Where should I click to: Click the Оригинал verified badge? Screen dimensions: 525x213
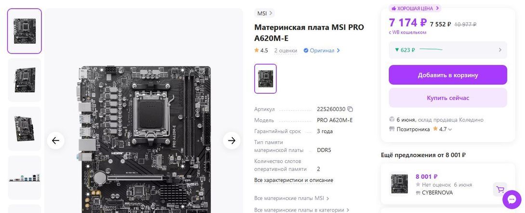[x=321, y=50]
